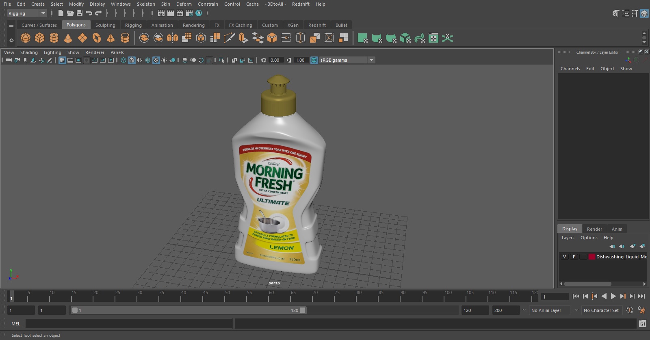Open the viewport Shading menu

coord(29,52)
